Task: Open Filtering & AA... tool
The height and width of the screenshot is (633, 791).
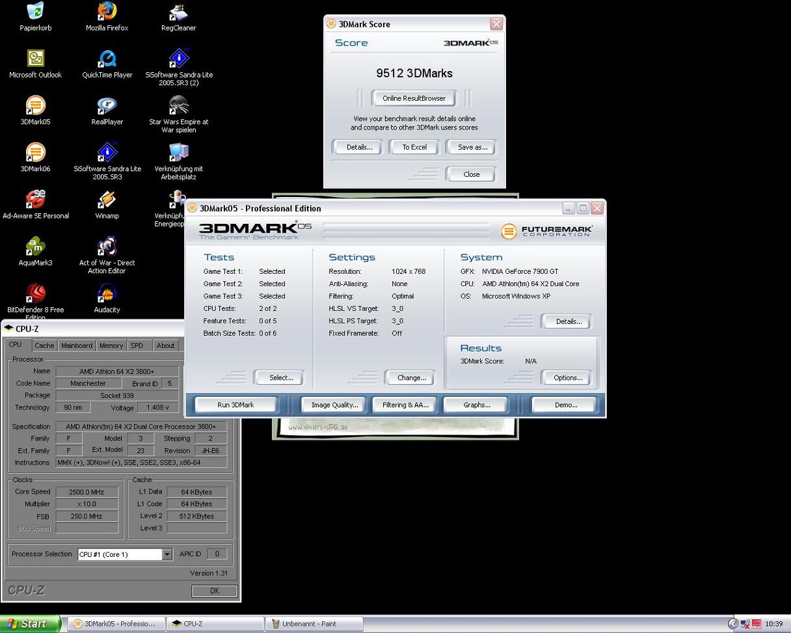Action: tap(405, 405)
